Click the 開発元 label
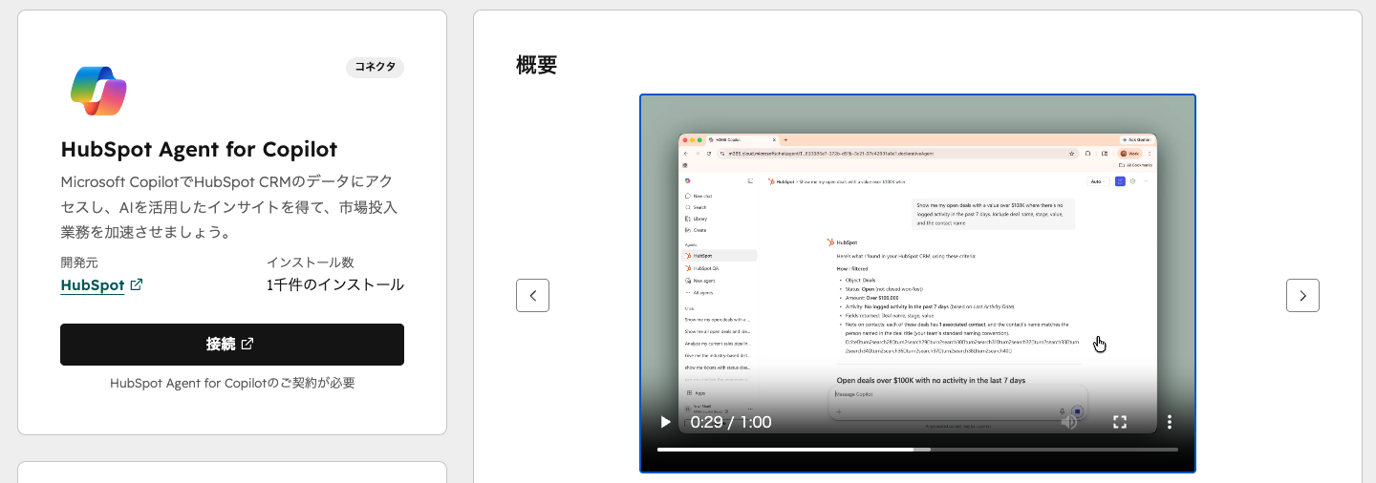This screenshot has width=1376, height=483. click(79, 262)
